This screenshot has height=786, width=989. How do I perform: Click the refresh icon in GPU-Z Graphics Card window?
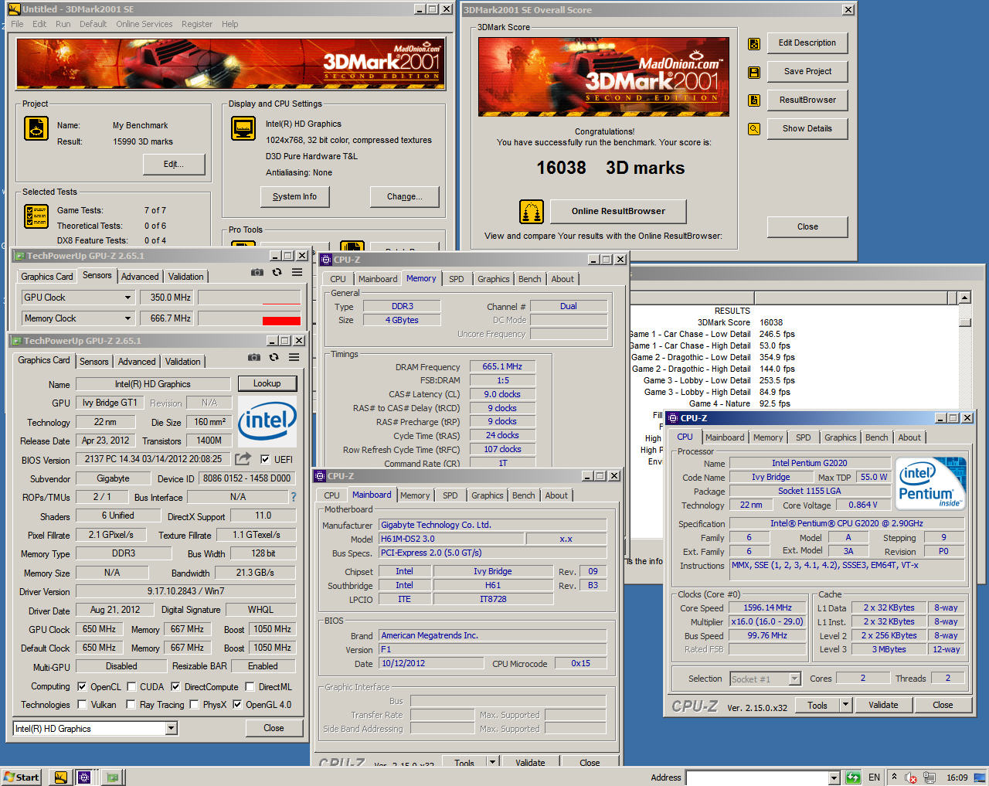(274, 357)
